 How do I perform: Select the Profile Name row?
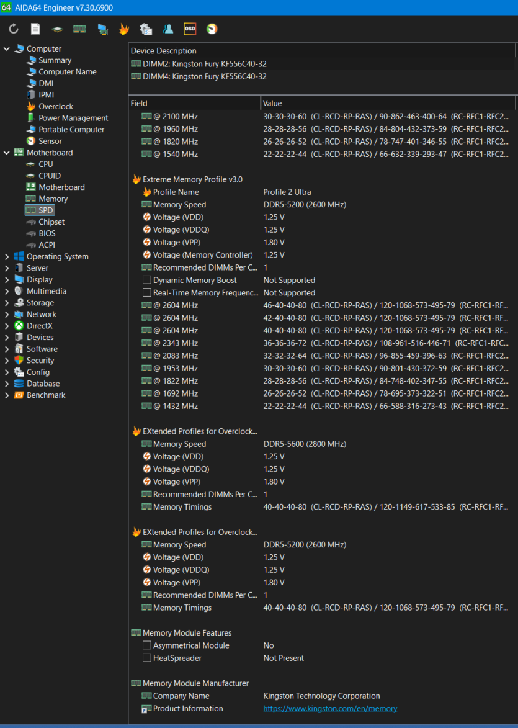[323, 192]
